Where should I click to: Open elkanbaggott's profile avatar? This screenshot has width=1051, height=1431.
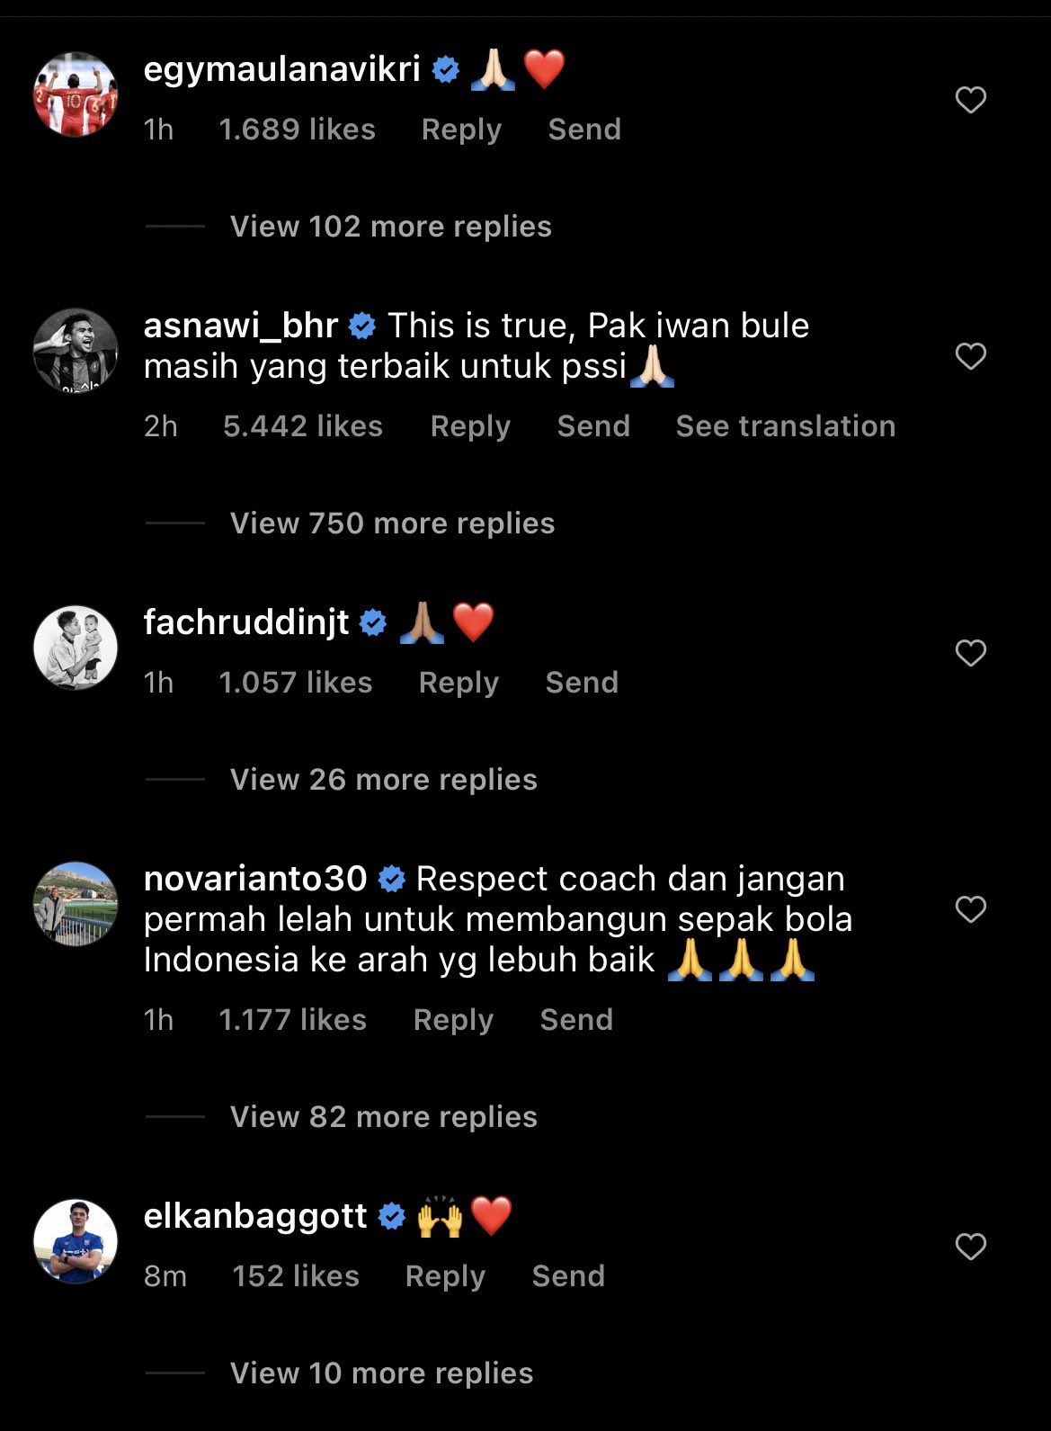76,1241
